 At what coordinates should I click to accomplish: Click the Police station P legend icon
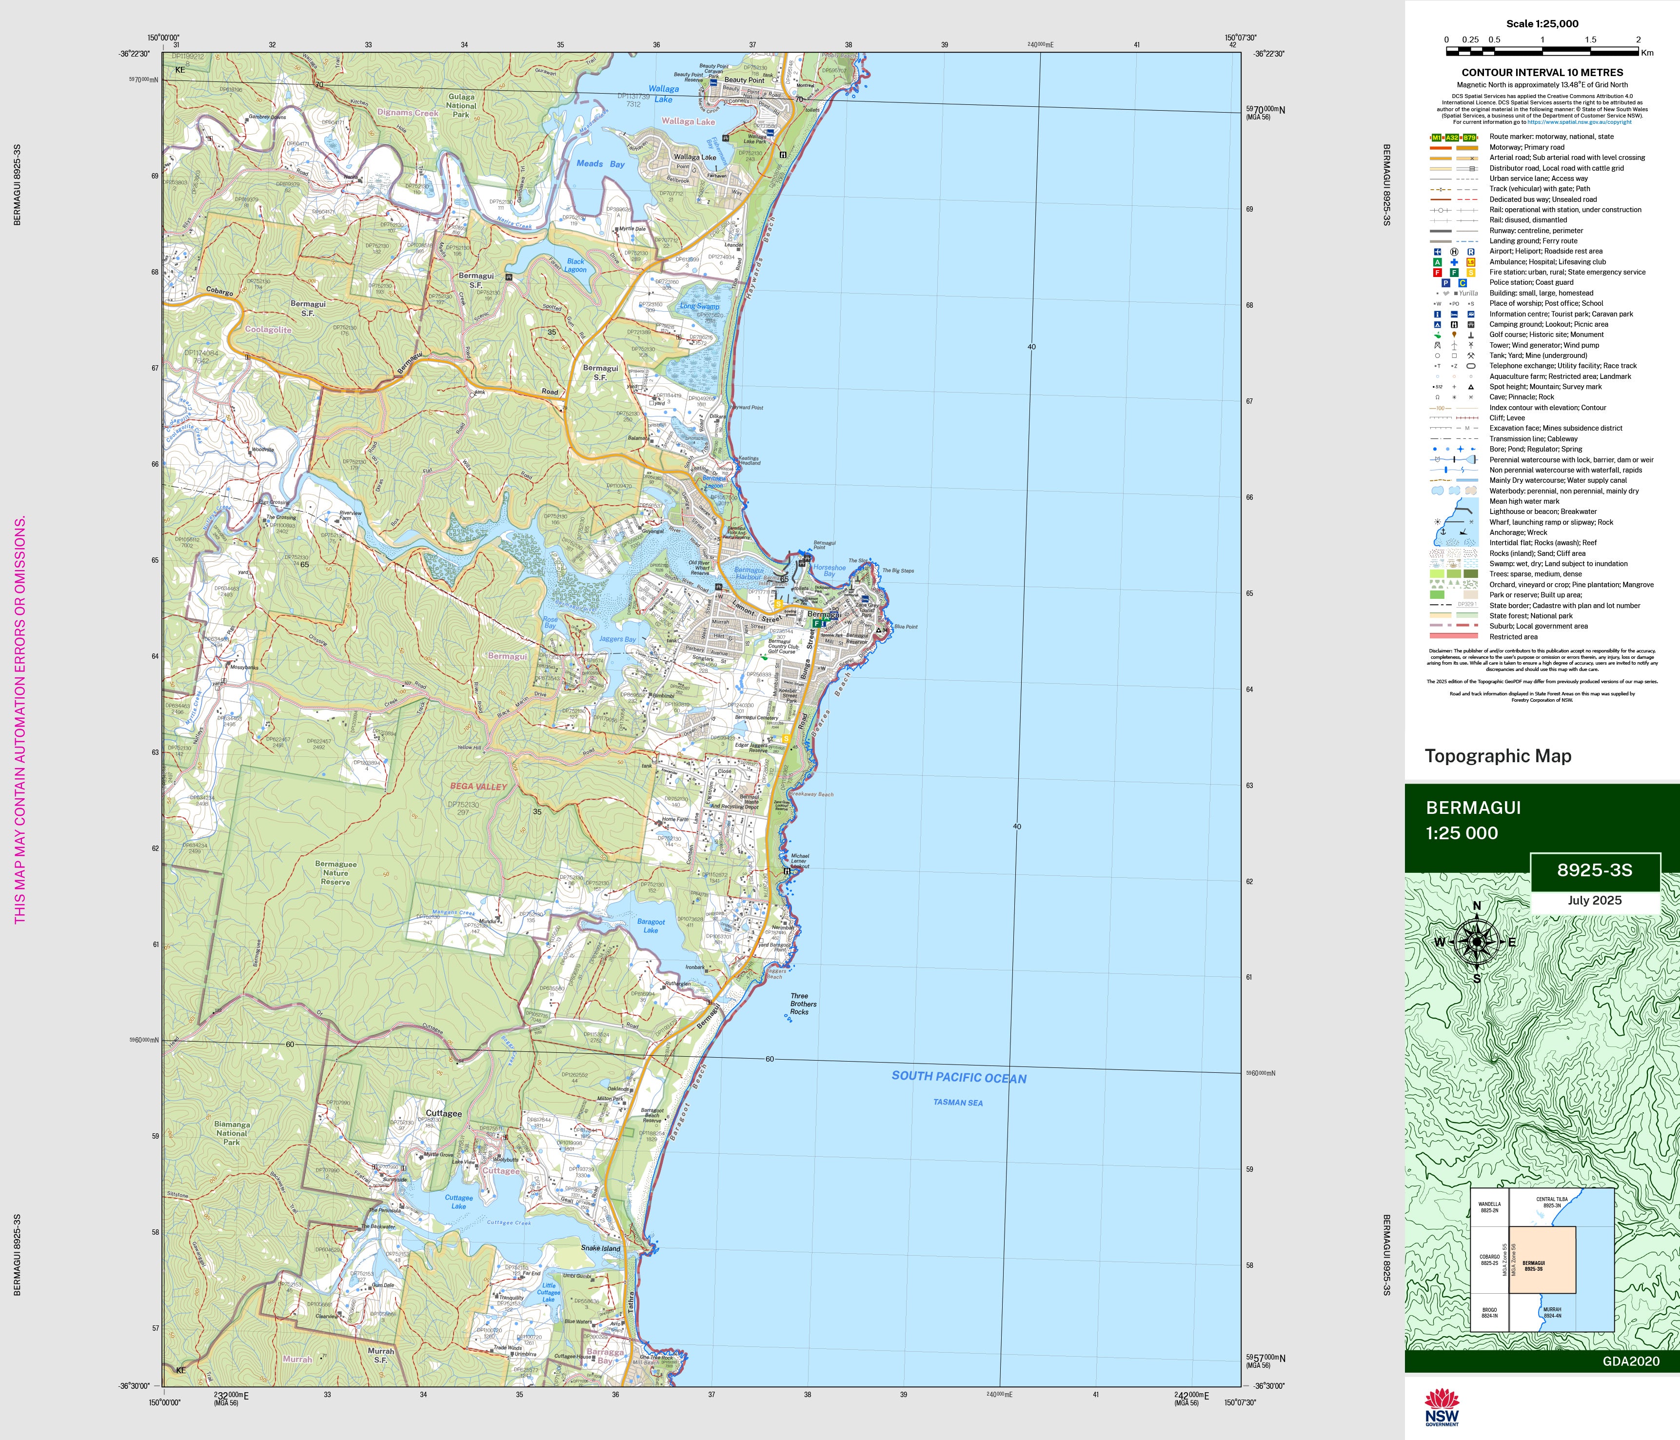tap(1445, 283)
